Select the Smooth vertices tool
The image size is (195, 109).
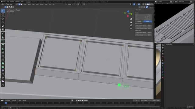pos(3,71)
